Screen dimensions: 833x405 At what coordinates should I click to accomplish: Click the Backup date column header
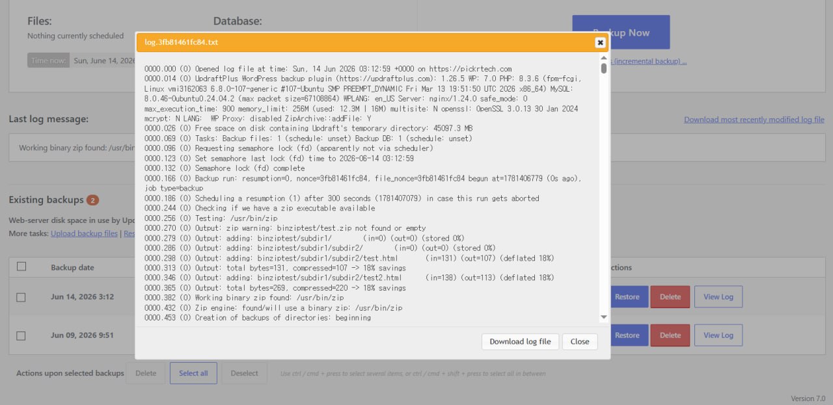[72, 267]
